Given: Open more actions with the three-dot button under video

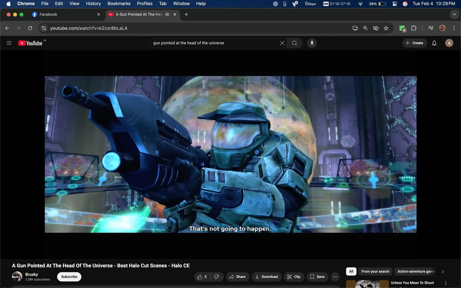Looking at the screenshot, I should (x=335, y=277).
